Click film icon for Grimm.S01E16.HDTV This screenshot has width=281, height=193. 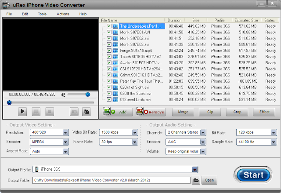point(115,75)
